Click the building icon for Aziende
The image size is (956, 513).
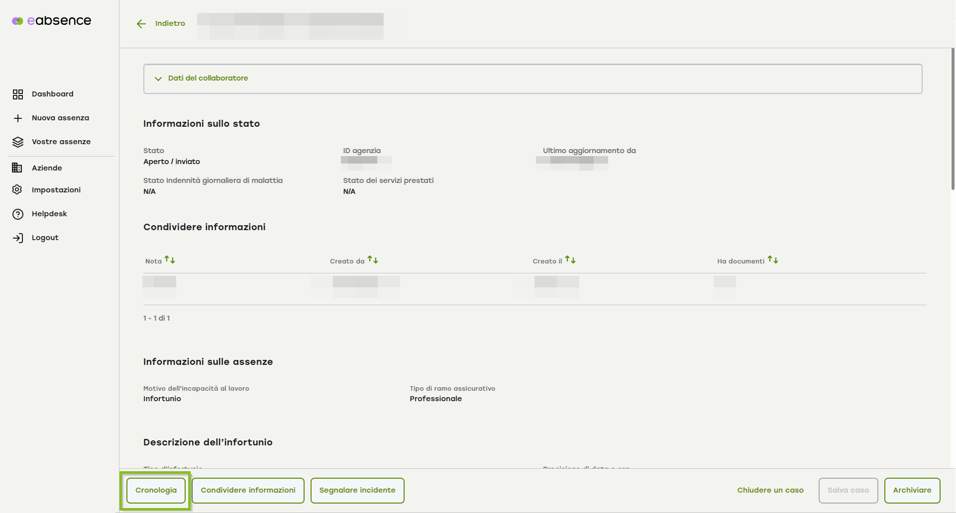(17, 168)
